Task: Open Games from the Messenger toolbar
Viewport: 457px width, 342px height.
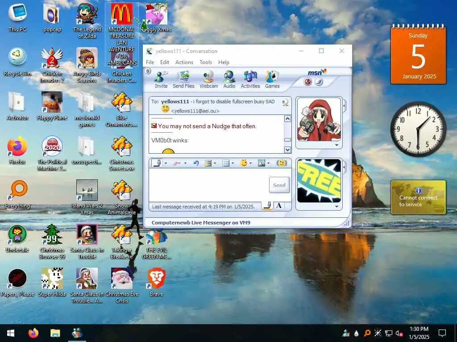Action: click(272, 79)
